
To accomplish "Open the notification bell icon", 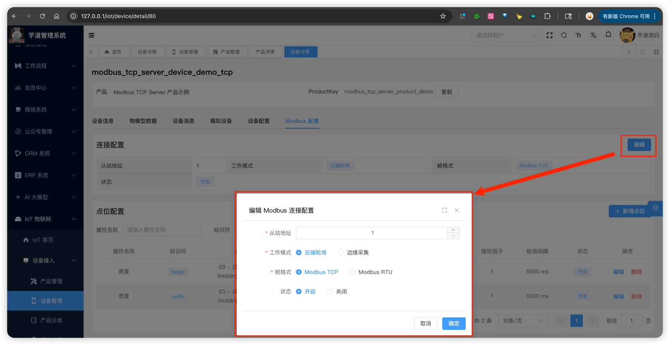I will point(608,35).
